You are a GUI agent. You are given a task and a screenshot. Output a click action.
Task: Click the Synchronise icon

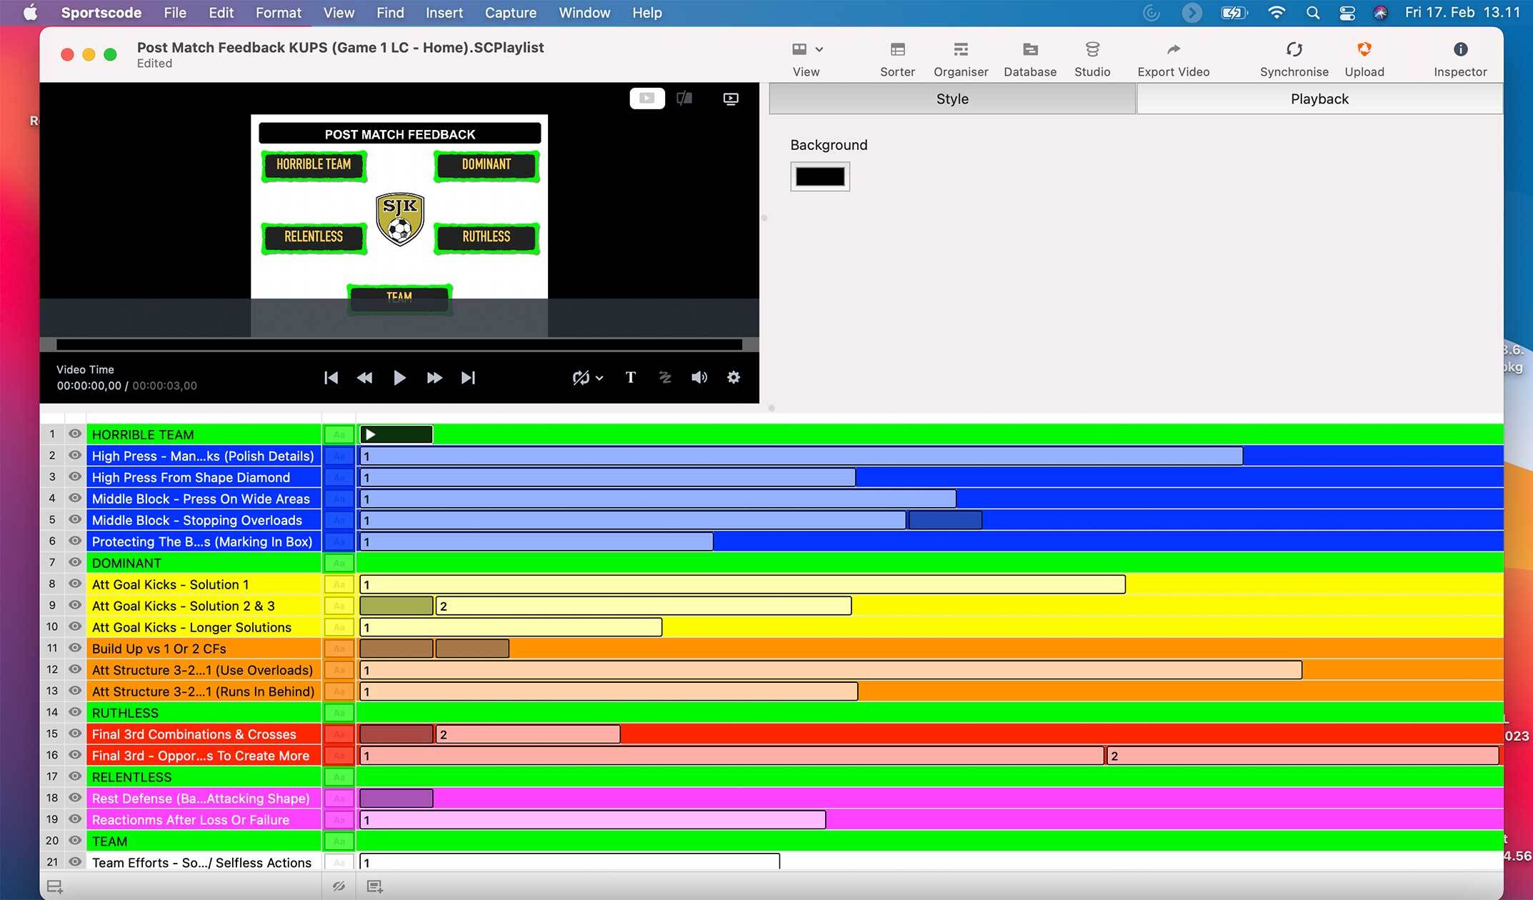click(1294, 50)
